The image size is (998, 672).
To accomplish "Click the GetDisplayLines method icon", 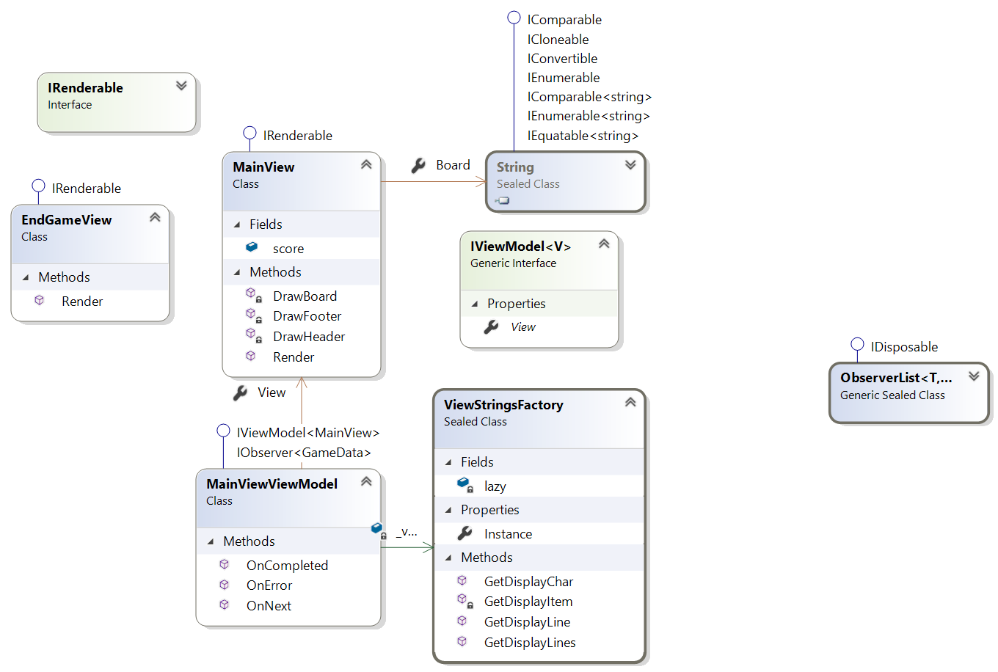I will [462, 641].
